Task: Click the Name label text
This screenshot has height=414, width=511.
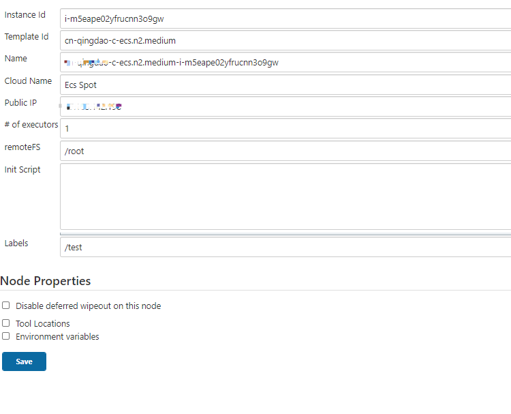Action: point(16,59)
